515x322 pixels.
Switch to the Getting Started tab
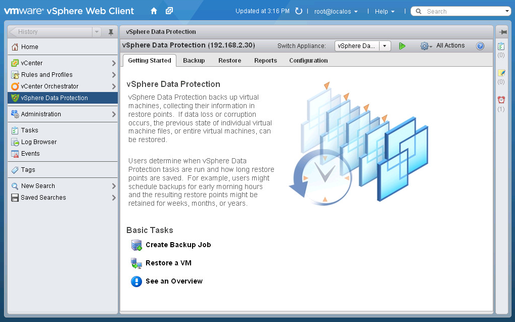pos(150,61)
